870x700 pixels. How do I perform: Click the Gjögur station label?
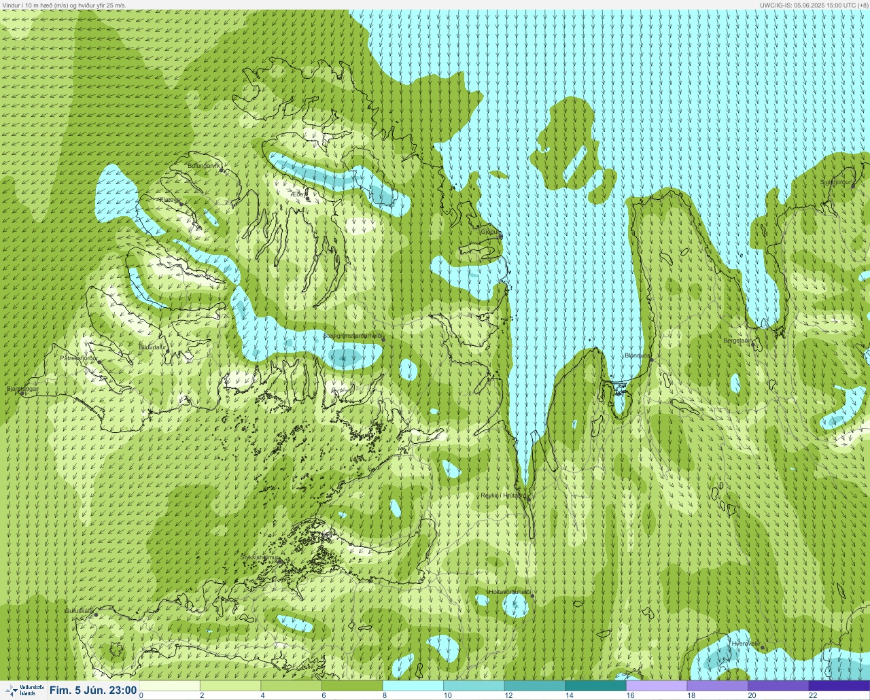[490, 232]
